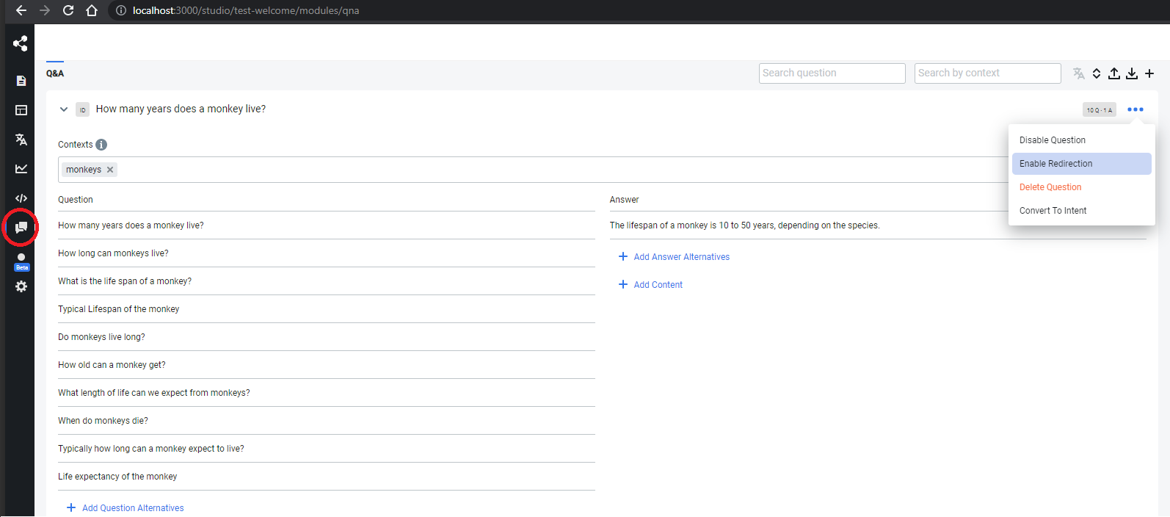Open the settings gear in the sidebar

pyautogui.click(x=21, y=286)
